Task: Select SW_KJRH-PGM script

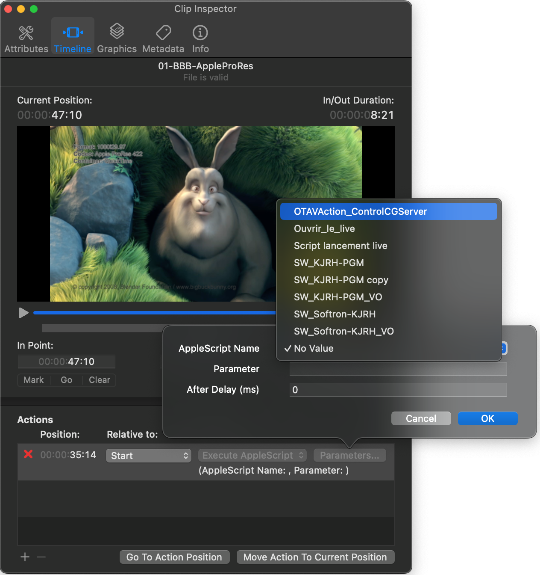Action: (x=388, y=263)
